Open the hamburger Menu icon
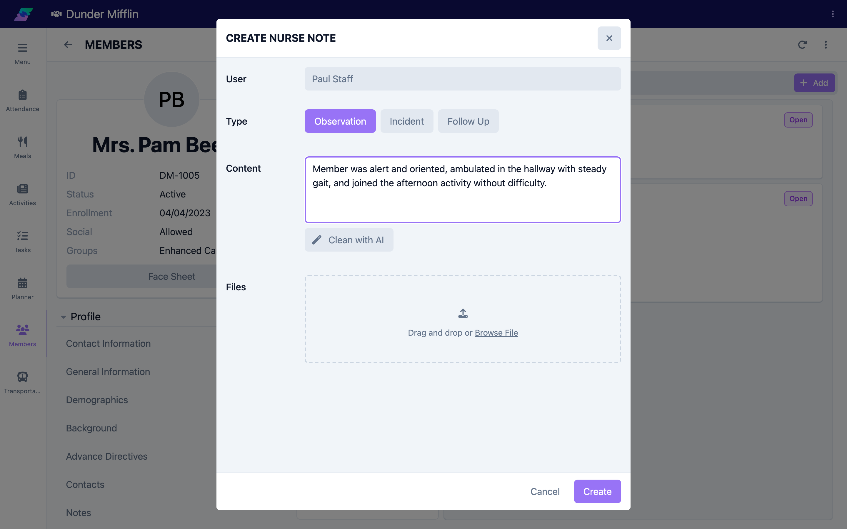 [x=22, y=48]
